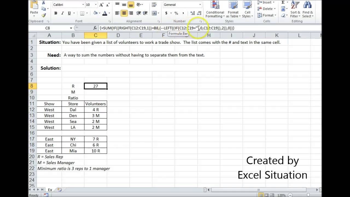Open the General number format dropdown
This screenshot has width=350, height=197.
pyautogui.click(x=200, y=5)
